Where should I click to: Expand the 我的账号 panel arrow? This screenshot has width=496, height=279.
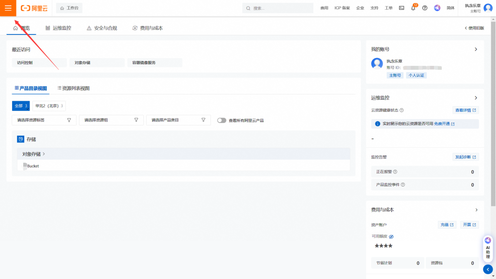click(x=476, y=49)
